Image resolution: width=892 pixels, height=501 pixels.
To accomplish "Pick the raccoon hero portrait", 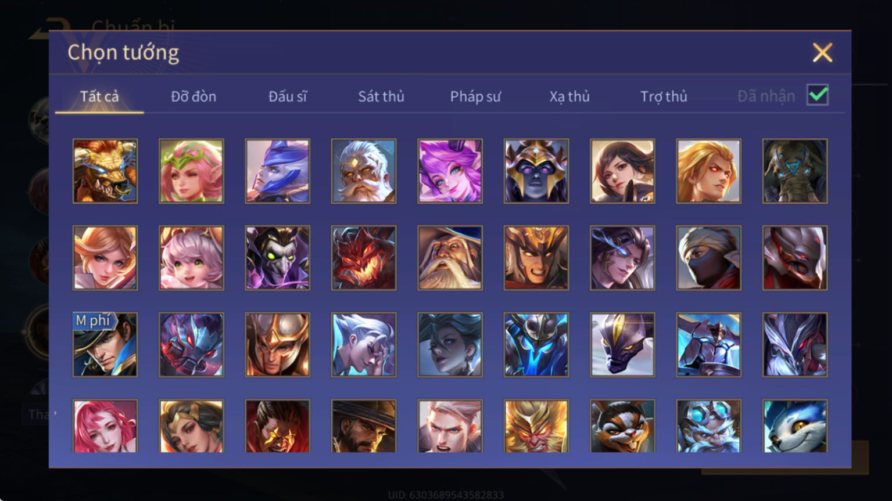I will [x=622, y=426].
